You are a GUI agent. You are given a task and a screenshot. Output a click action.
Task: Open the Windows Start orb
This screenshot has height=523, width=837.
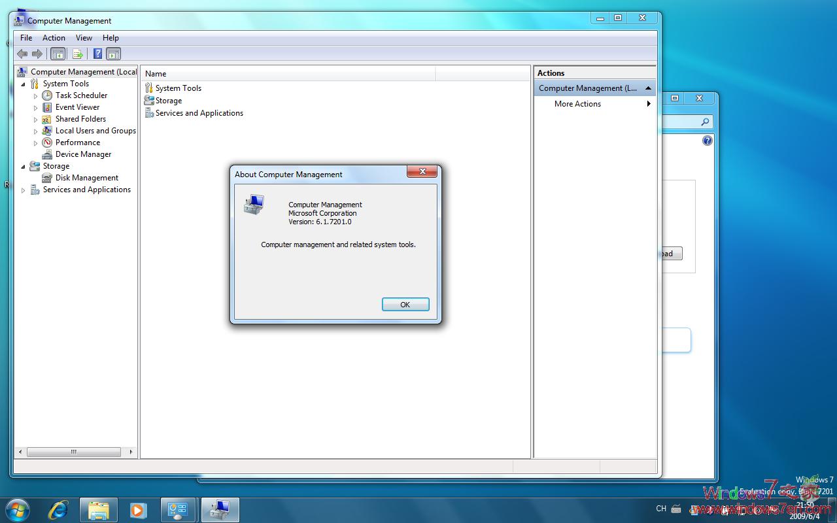[18, 510]
